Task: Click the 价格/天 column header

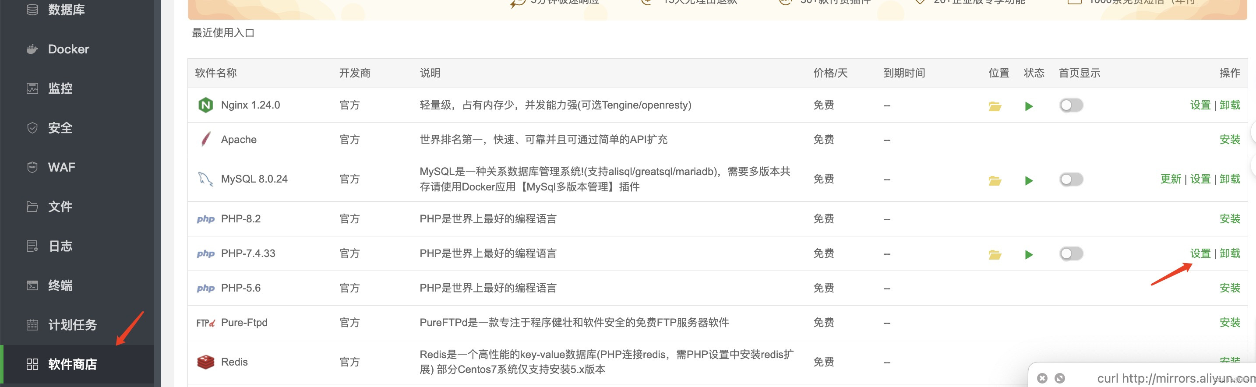Action: (830, 73)
